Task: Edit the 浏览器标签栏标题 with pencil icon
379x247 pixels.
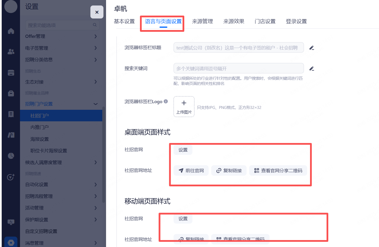Action: point(312,48)
